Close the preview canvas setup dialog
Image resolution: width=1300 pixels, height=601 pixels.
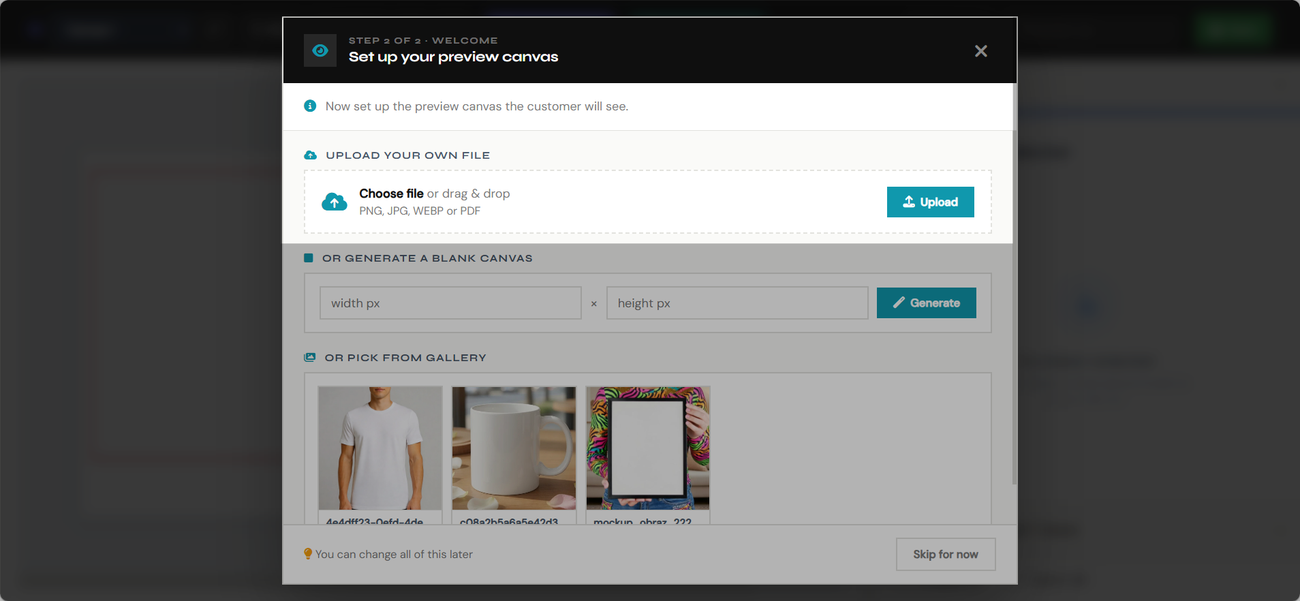[980, 51]
